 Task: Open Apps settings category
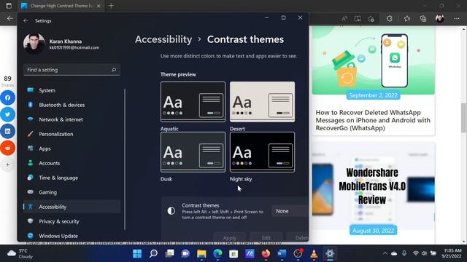(72, 148)
